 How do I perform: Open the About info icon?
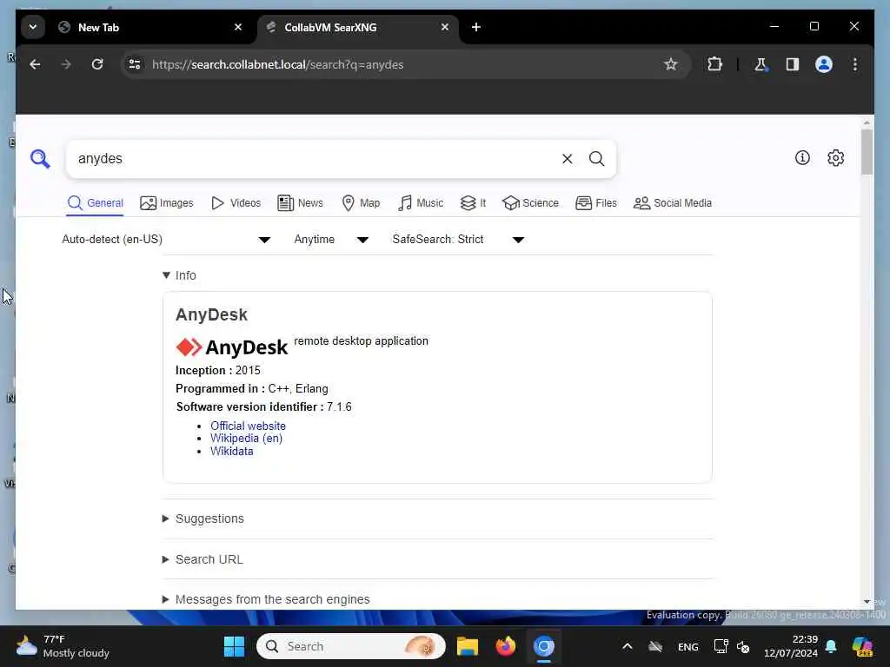802,158
